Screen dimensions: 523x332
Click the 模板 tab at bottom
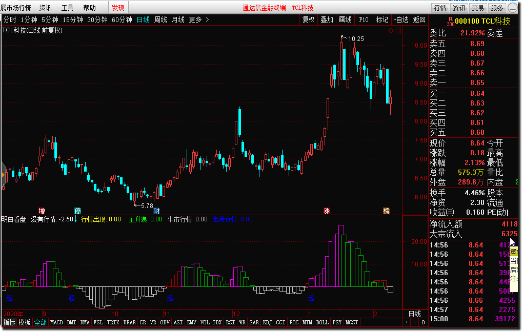(25, 322)
